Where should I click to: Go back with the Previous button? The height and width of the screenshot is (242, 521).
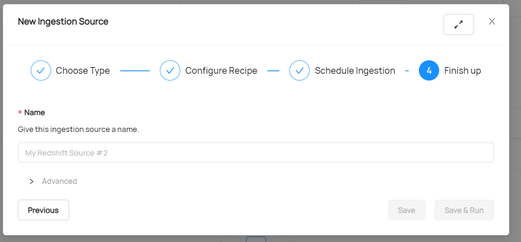click(43, 210)
